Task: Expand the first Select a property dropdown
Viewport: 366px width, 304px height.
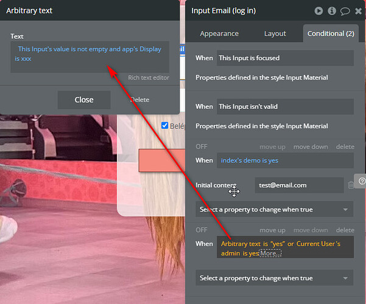Action: point(274,209)
